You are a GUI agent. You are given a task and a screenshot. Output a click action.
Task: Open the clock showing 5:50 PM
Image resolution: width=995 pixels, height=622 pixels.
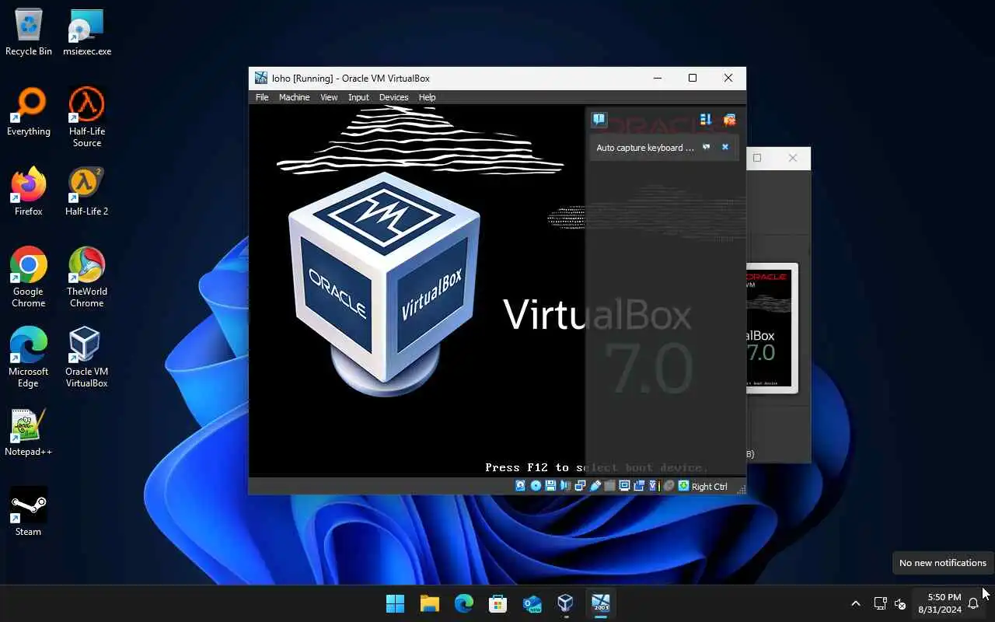(939, 603)
